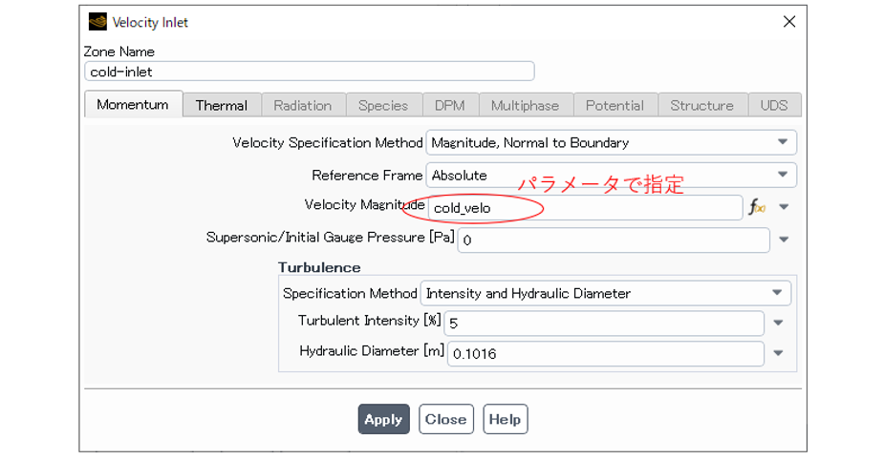Image resolution: width=884 pixels, height=460 pixels.
Task: Open the Supersonic/Initial Gauge Pressure options arrow
Action: [784, 240]
